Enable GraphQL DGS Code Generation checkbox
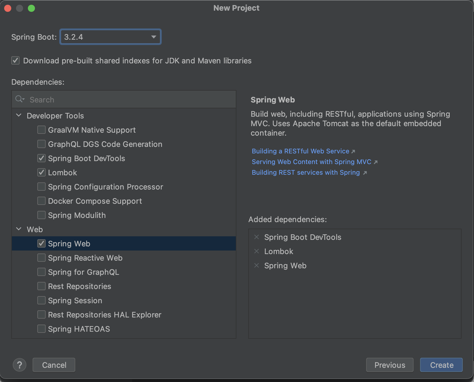 click(41, 144)
